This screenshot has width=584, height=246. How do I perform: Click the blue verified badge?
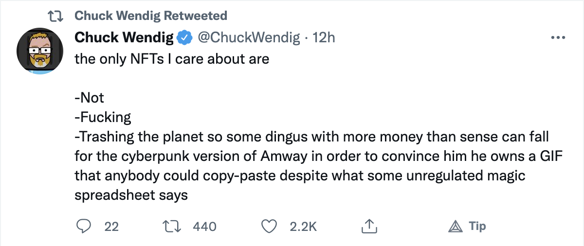[183, 37]
